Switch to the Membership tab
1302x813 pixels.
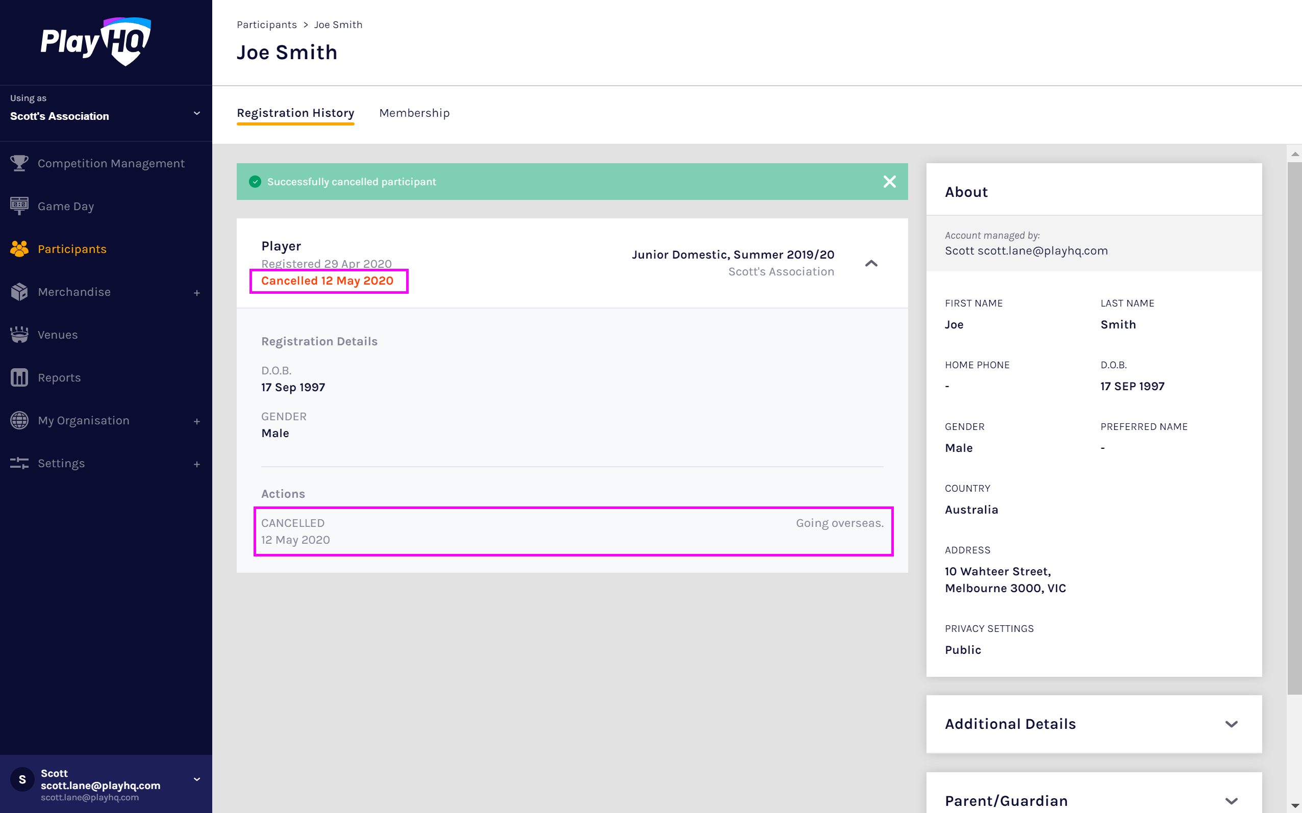point(414,113)
